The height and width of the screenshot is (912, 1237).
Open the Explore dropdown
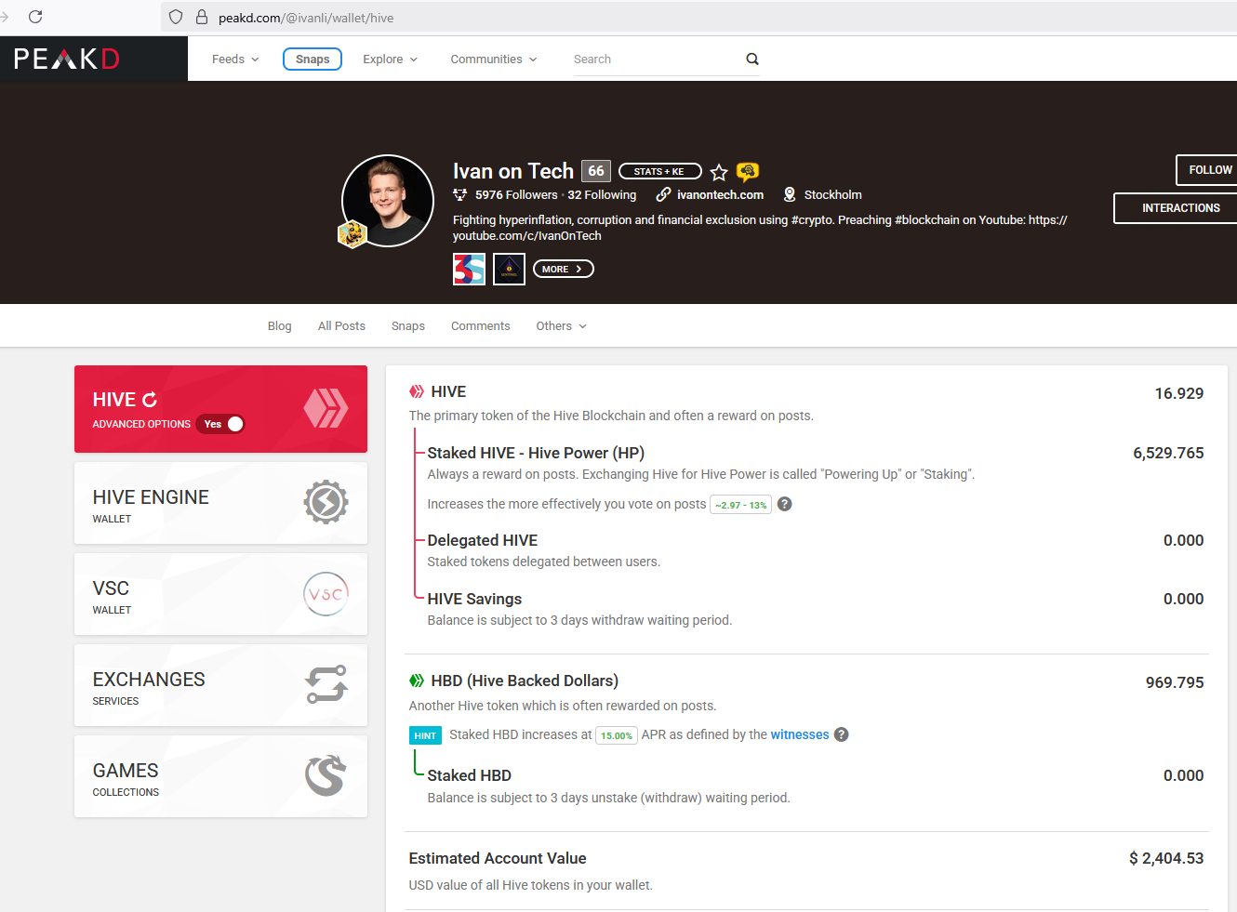coord(390,59)
